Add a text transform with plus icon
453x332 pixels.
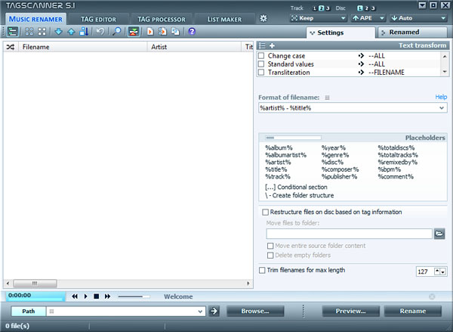point(272,45)
